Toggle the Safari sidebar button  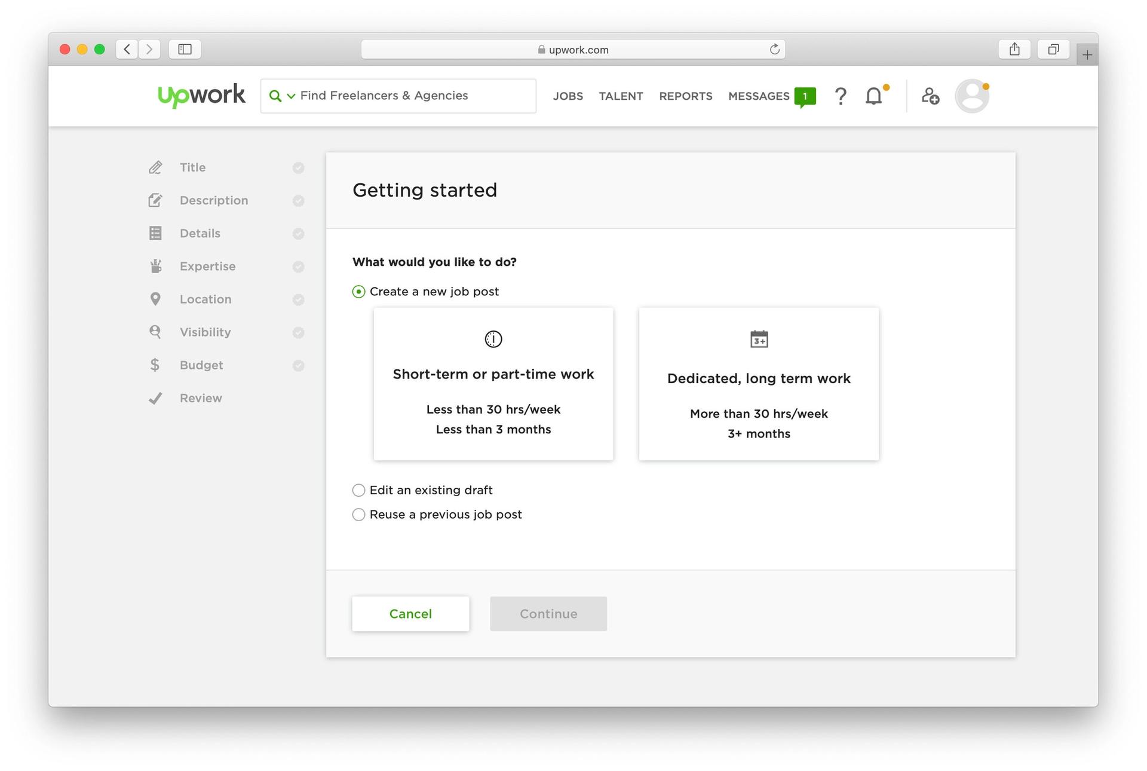(185, 49)
